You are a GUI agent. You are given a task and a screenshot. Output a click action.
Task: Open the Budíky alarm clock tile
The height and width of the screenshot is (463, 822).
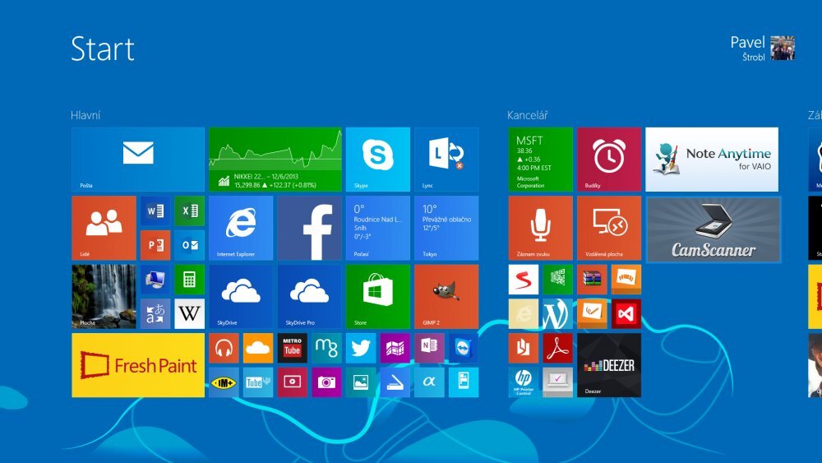[608, 159]
